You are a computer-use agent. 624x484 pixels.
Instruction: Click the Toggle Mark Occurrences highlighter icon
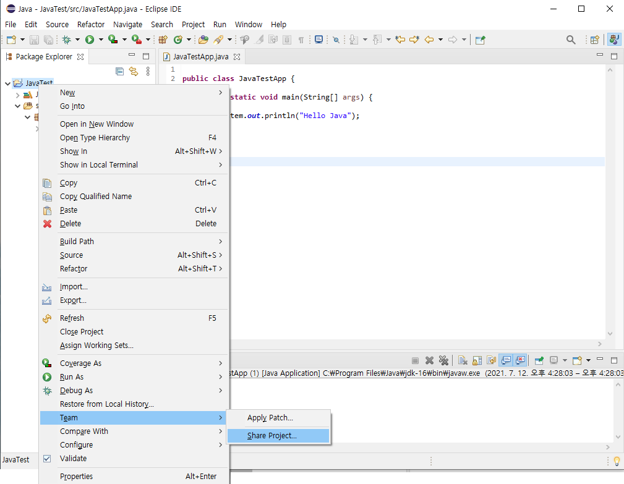coord(260,40)
